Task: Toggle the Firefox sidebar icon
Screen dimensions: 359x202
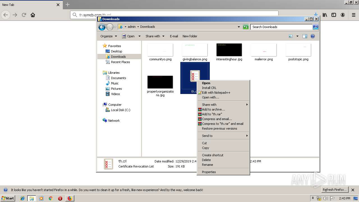Action: click(334, 15)
